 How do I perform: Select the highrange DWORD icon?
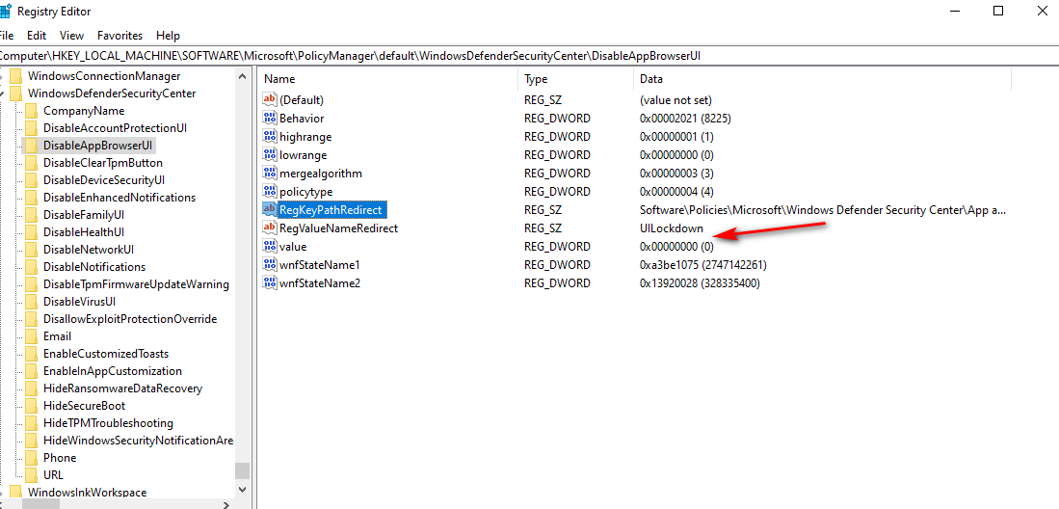coord(270,137)
